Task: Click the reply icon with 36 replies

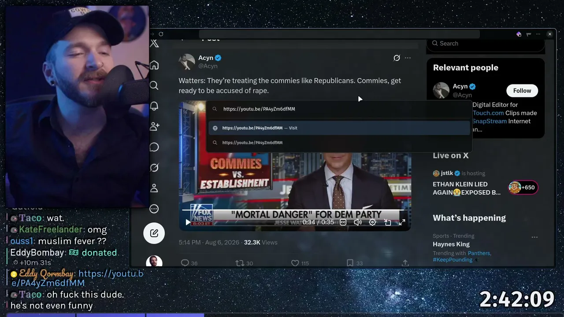Action: [185, 263]
